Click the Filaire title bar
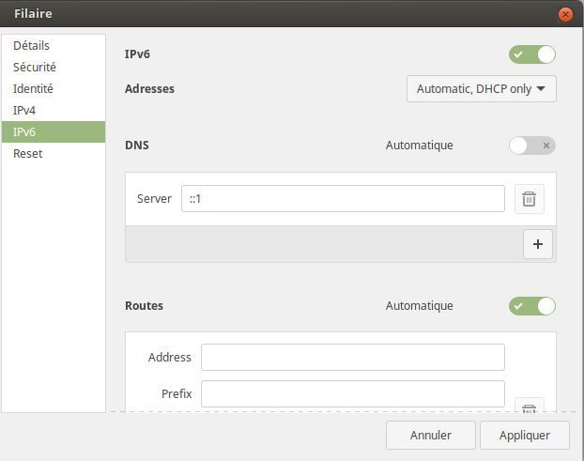 [282, 14]
